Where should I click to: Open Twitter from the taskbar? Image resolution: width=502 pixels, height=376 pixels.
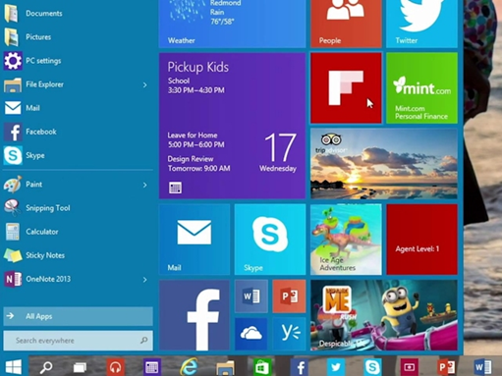click(x=336, y=367)
